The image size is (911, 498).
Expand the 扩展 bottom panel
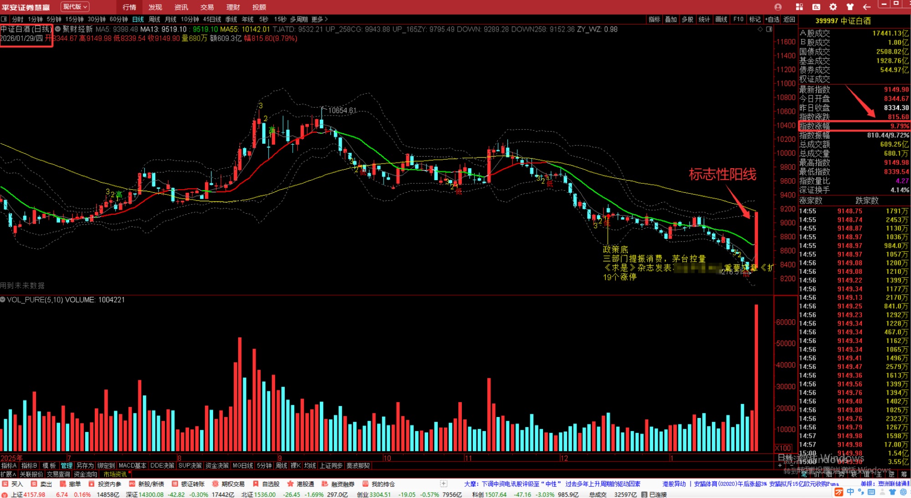[8, 474]
